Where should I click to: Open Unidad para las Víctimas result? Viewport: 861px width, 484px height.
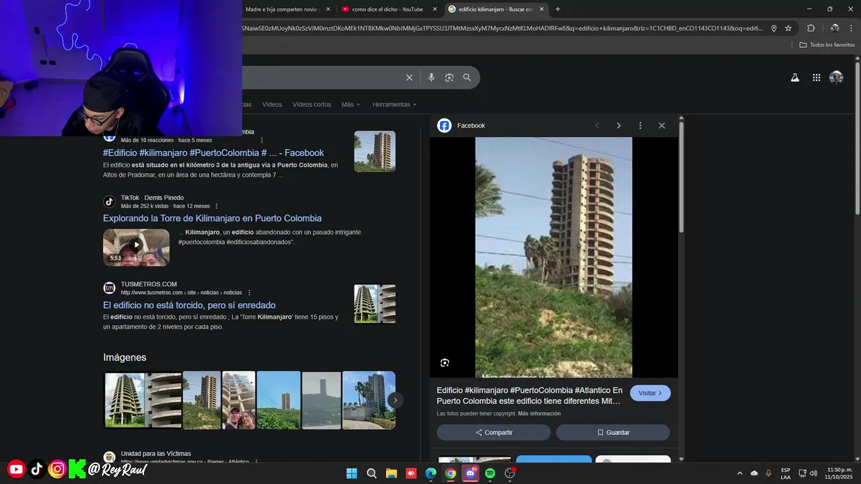(155, 454)
